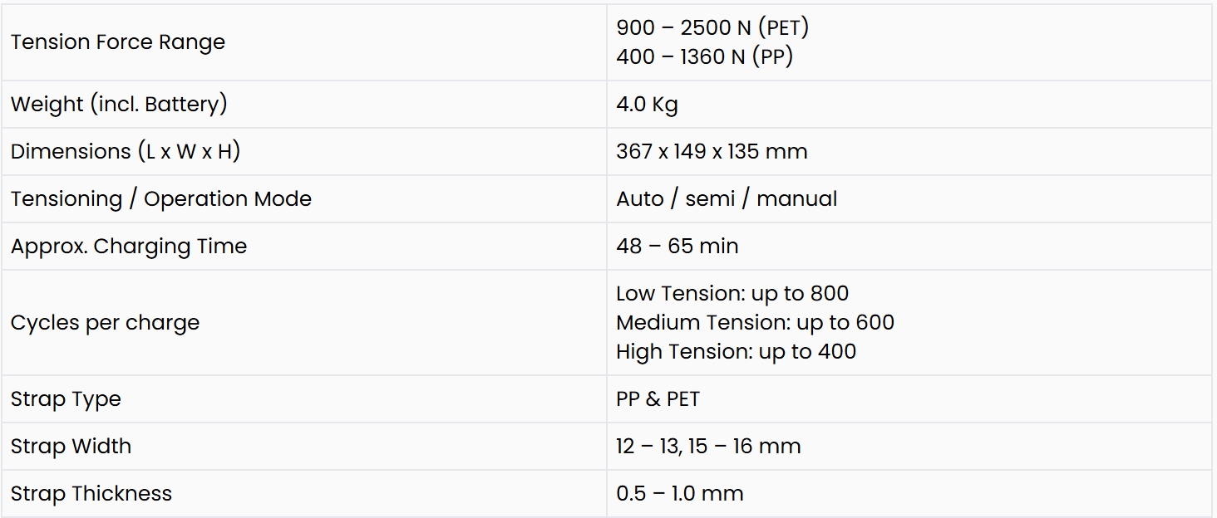Click the Medium Tension: up to 600 line

pos(755,323)
